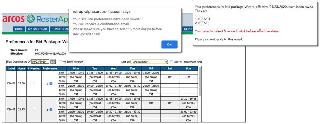Click the Label column header
This screenshot has width=320, height=124.
[x=11, y=68]
